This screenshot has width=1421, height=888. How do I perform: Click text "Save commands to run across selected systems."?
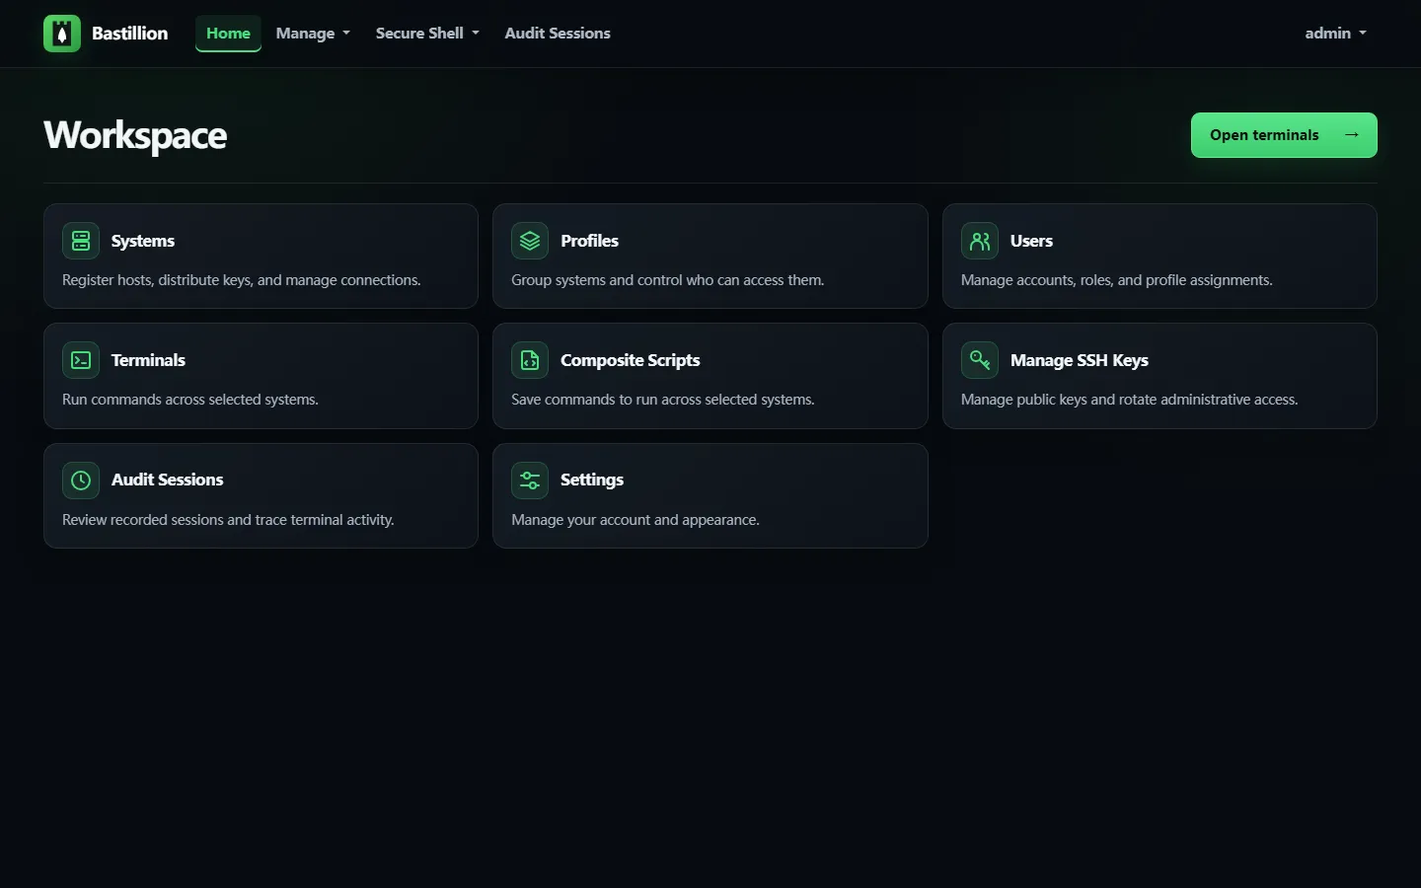[x=663, y=400]
